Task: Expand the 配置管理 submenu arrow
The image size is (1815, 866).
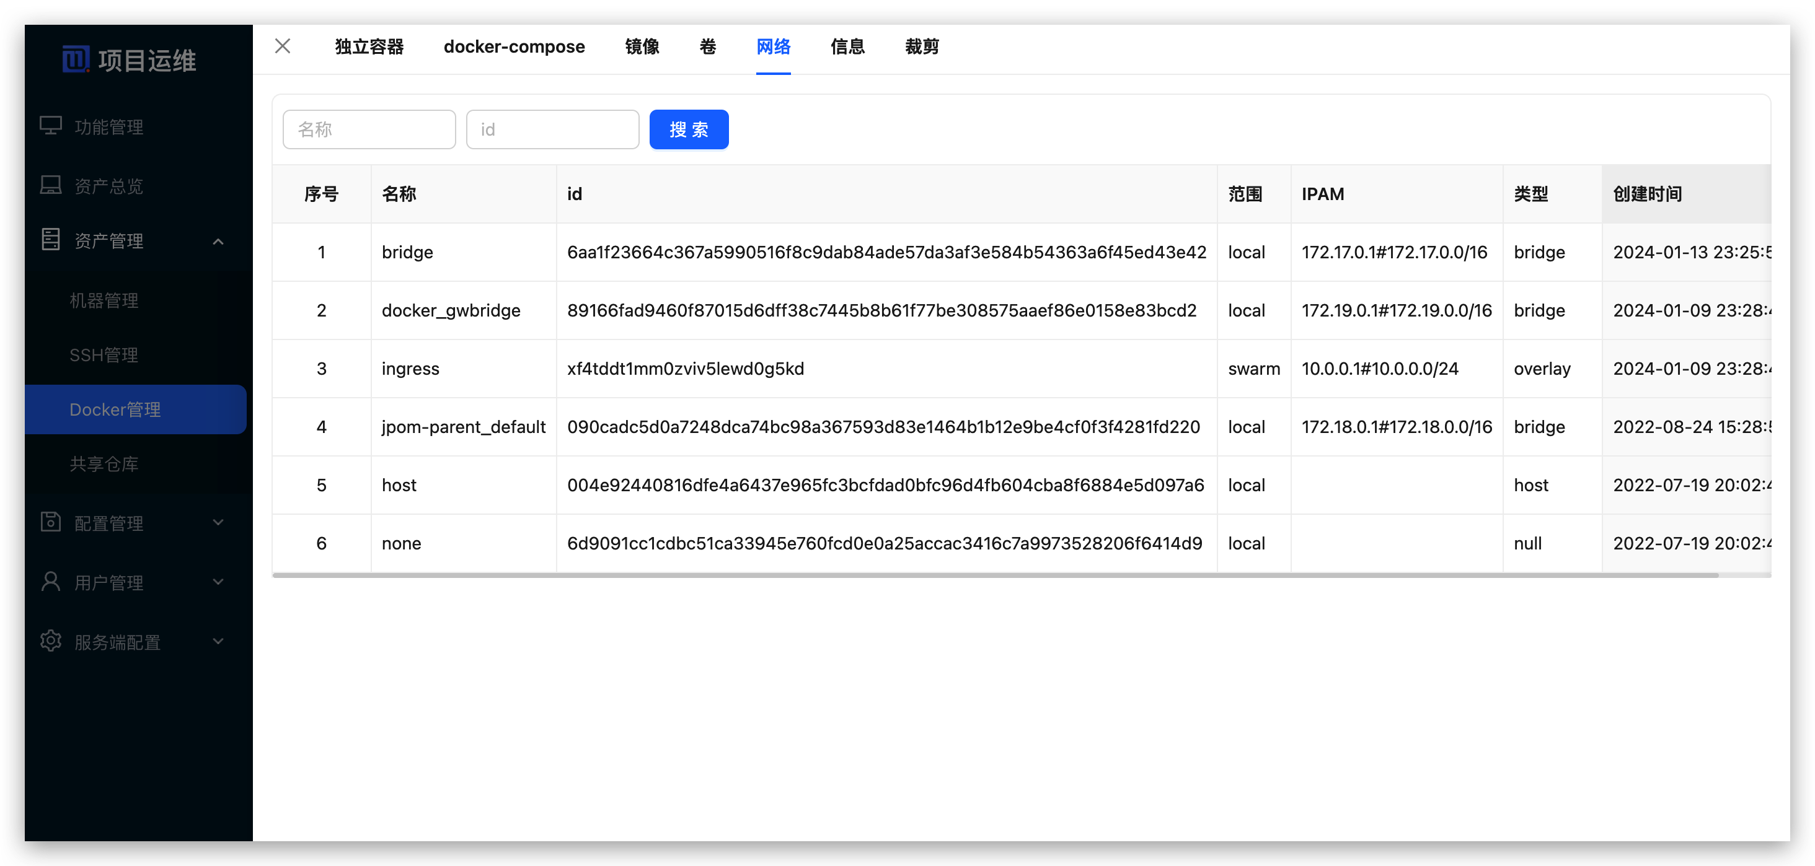Action: tap(218, 522)
